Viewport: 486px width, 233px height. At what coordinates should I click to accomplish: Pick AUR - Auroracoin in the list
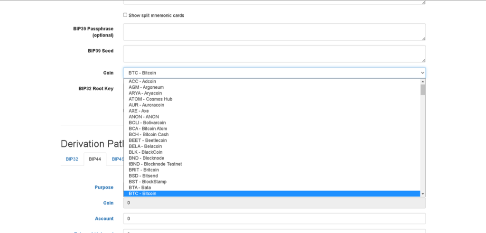click(272, 105)
